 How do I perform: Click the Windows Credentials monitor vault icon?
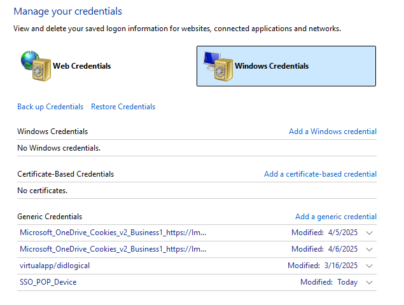pyautogui.click(x=217, y=66)
